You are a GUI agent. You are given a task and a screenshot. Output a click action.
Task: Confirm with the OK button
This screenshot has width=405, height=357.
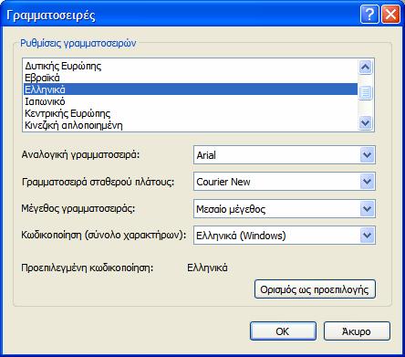click(283, 331)
